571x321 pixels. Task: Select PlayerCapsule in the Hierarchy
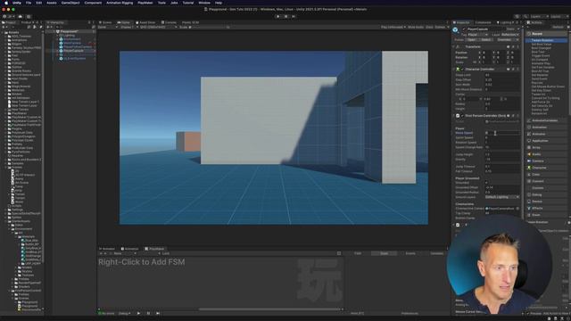click(x=73, y=51)
